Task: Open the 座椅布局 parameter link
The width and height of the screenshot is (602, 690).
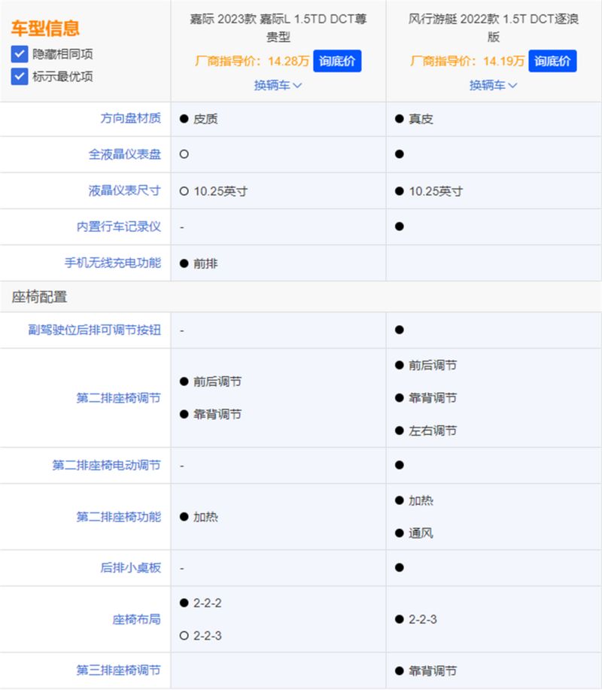Action: 137,619
